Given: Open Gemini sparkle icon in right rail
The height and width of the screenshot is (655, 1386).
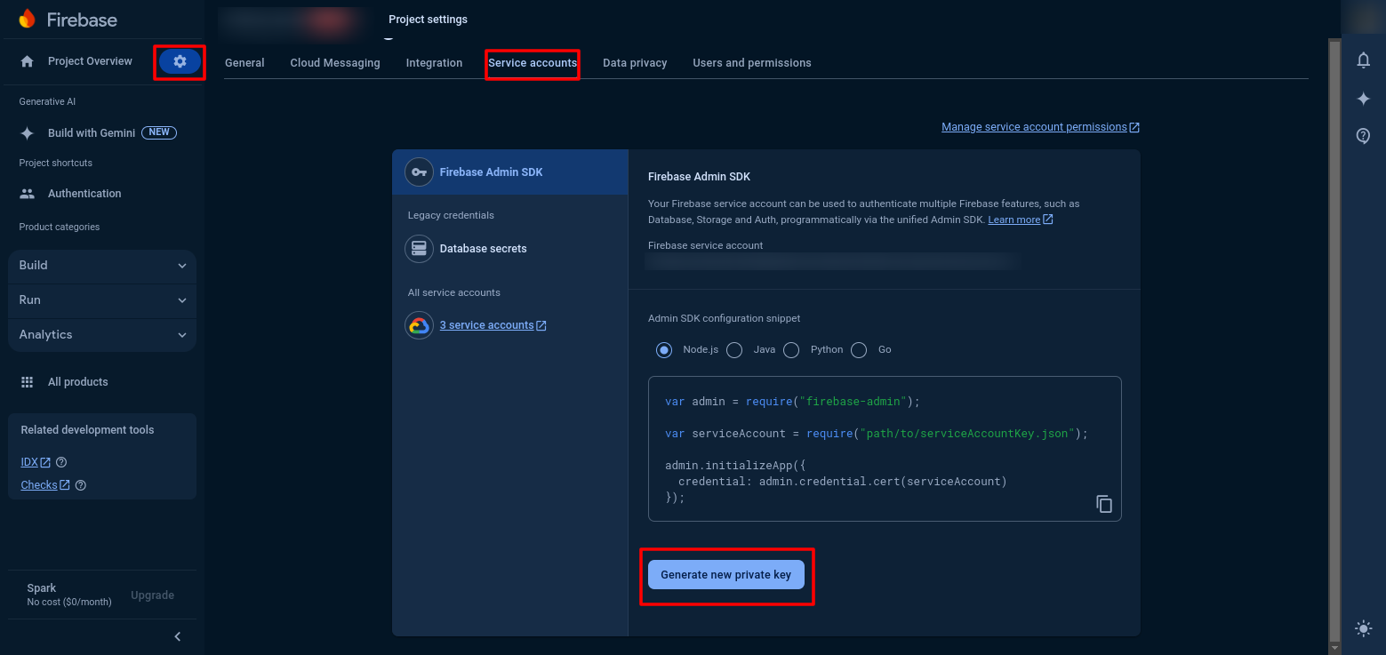Looking at the screenshot, I should 1363,99.
